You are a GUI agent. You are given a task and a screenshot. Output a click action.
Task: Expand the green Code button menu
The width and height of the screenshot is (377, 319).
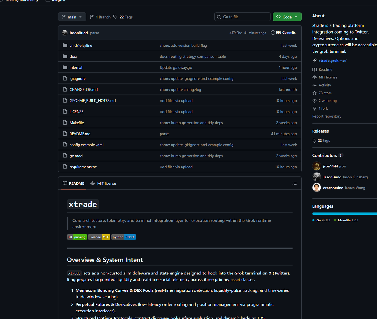tap(287, 17)
